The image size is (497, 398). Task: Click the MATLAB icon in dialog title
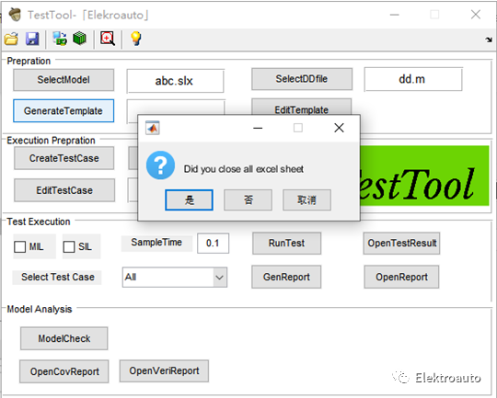pyautogui.click(x=153, y=128)
